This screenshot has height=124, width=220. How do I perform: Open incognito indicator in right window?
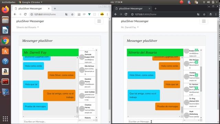[x=211, y=14]
